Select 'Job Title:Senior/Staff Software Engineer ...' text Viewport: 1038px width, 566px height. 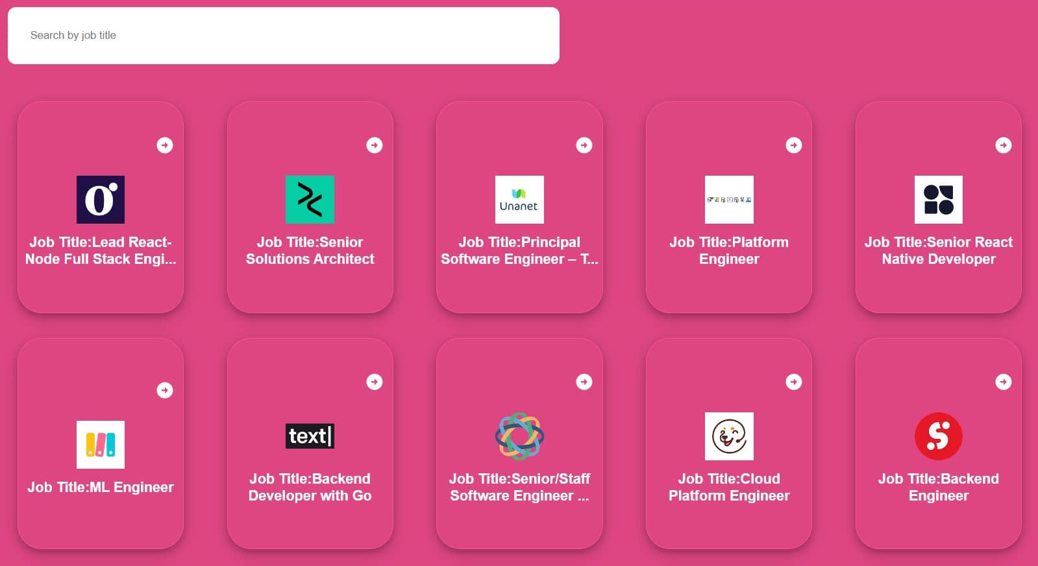point(519,487)
